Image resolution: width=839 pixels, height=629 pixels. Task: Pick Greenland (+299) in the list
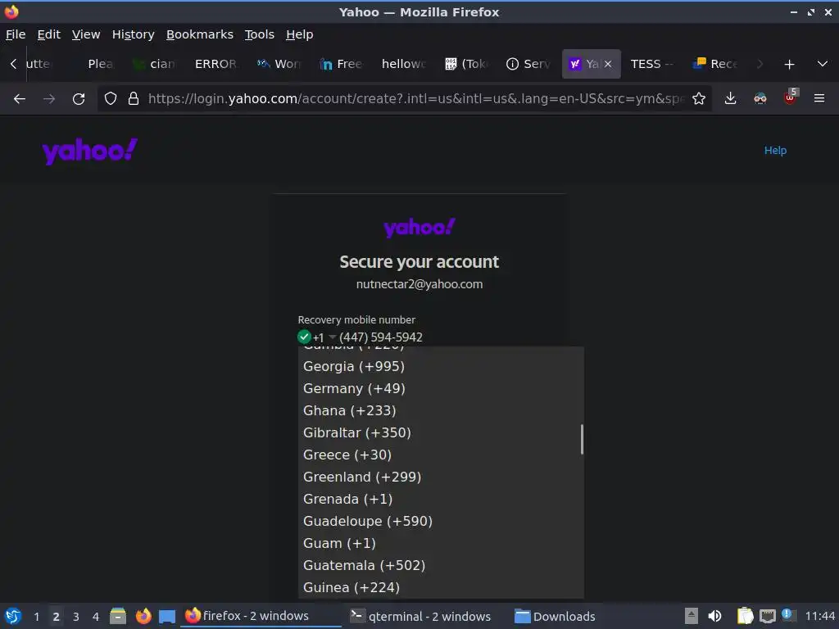(x=441, y=477)
